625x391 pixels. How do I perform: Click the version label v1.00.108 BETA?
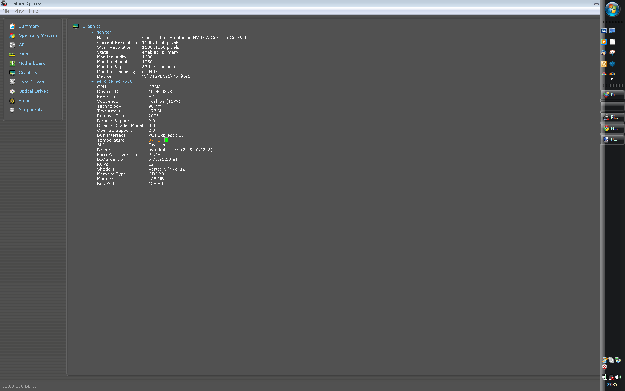coord(19,387)
